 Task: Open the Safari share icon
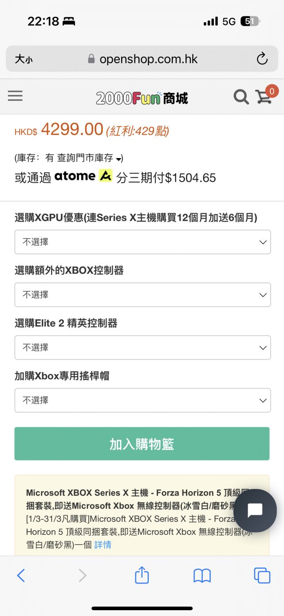coord(141,575)
